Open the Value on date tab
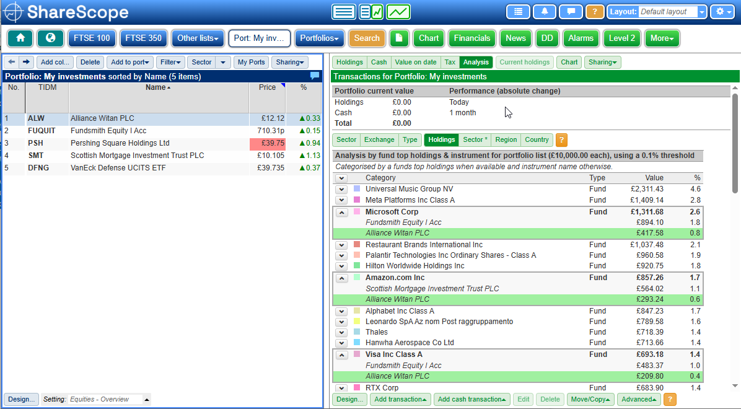Screen dimensions: 741x409 click(416, 62)
